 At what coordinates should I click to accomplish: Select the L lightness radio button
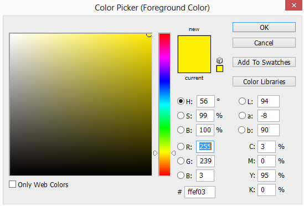[x=242, y=101]
